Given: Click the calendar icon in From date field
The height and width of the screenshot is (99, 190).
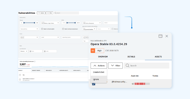Looking at the screenshot, I should click(30, 51).
